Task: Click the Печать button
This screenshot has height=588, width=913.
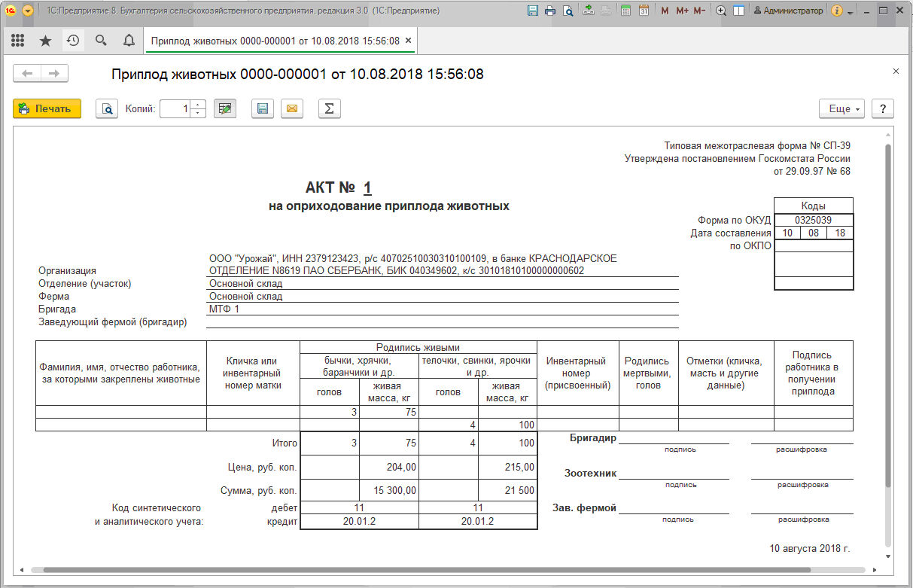Action: click(47, 109)
